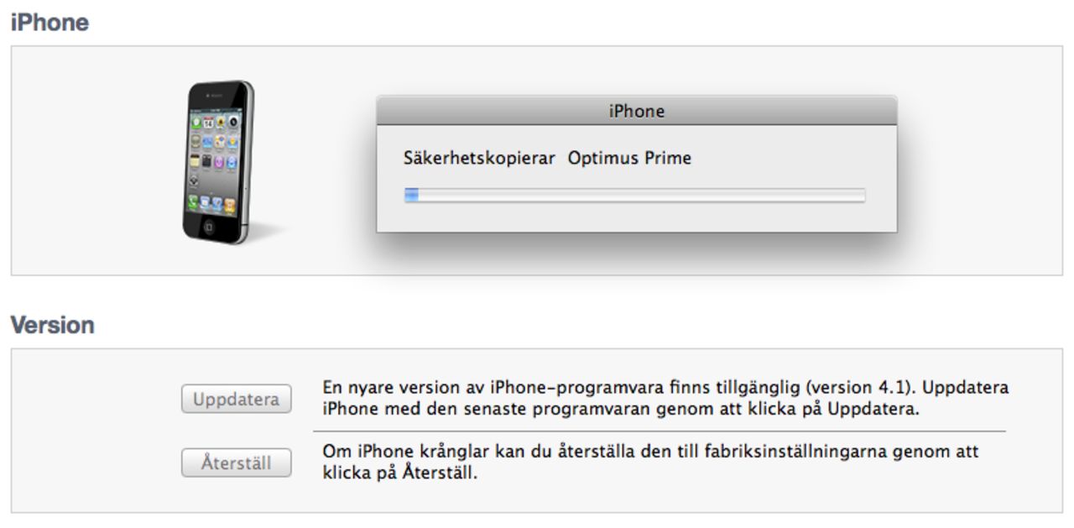This screenshot has width=1074, height=528.
Task: Click the Uppdatera button
Action: point(236,399)
